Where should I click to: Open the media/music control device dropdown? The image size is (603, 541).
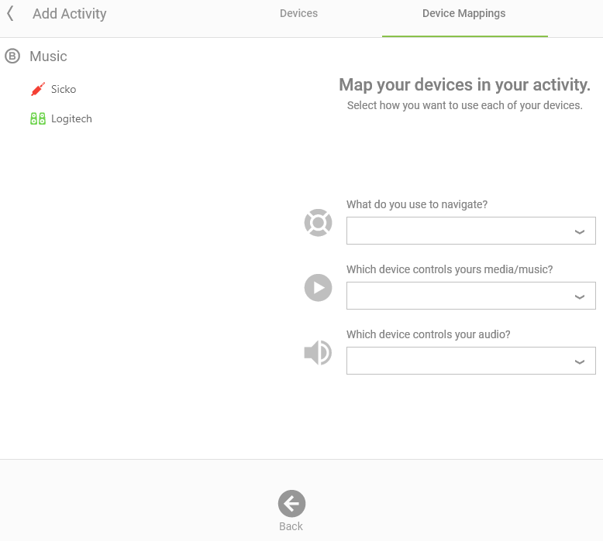(x=470, y=296)
